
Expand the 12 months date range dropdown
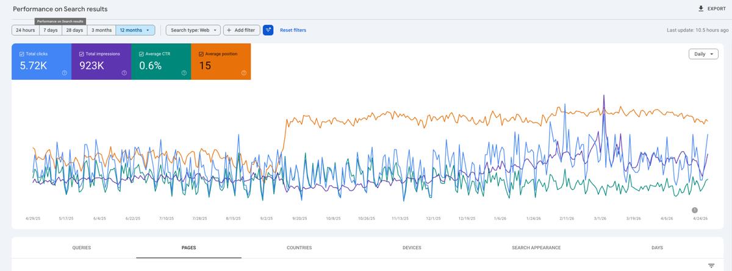click(135, 30)
